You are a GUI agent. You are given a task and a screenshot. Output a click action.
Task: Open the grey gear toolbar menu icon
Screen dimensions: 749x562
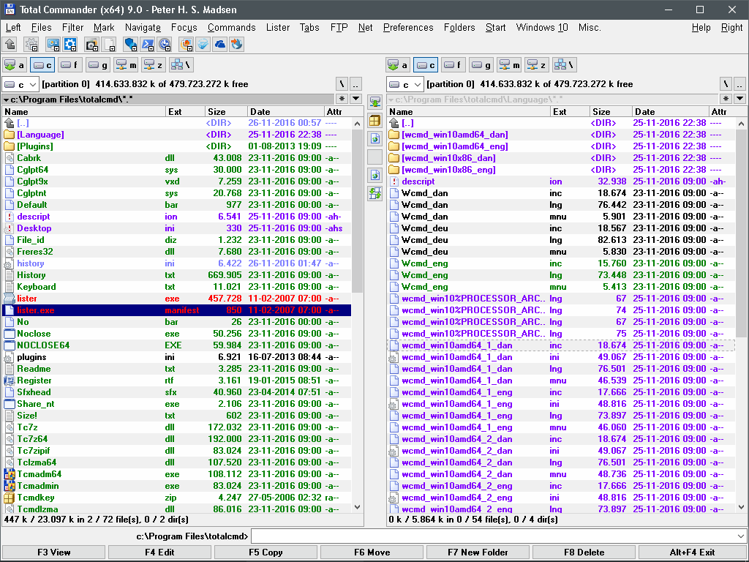point(31,45)
